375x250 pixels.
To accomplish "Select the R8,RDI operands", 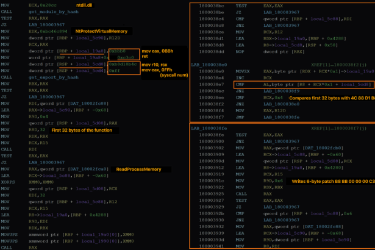I will [272, 246].
